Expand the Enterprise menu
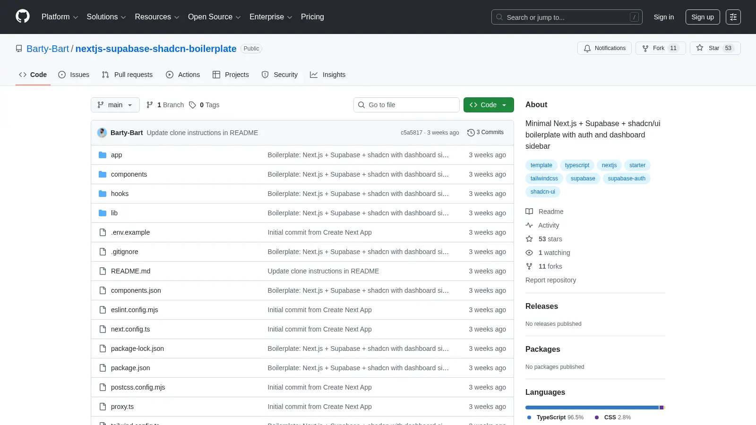Viewport: 756px width, 425px height. pos(271,17)
